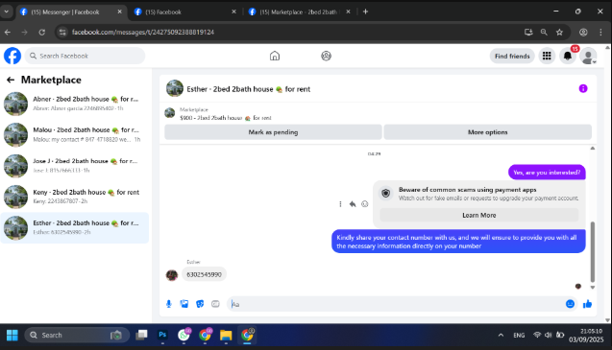Choose a GIF
This screenshot has height=350, width=612.
point(215,304)
